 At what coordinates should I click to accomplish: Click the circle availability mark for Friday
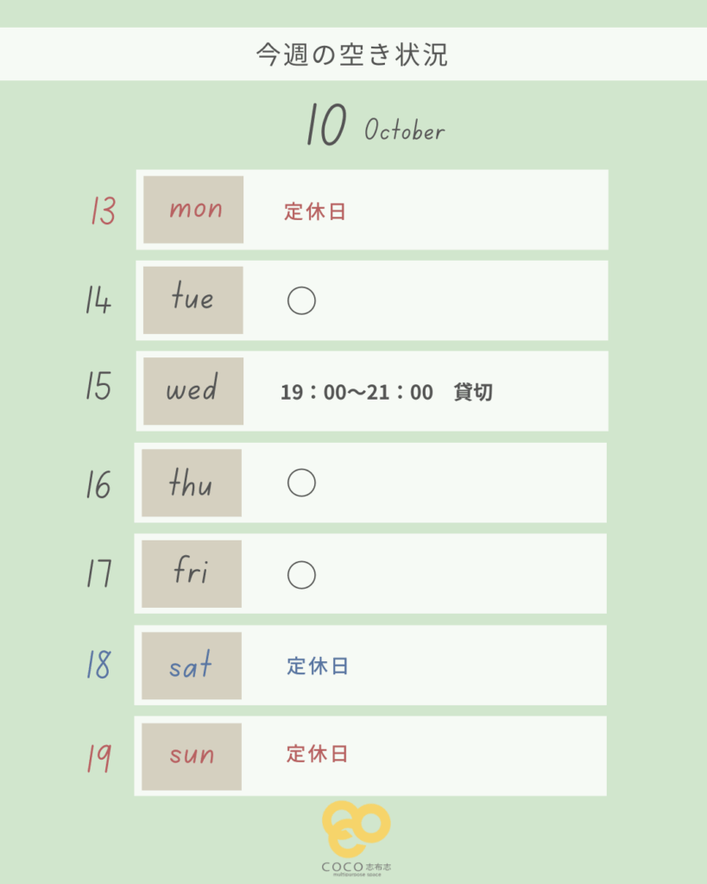tap(301, 575)
